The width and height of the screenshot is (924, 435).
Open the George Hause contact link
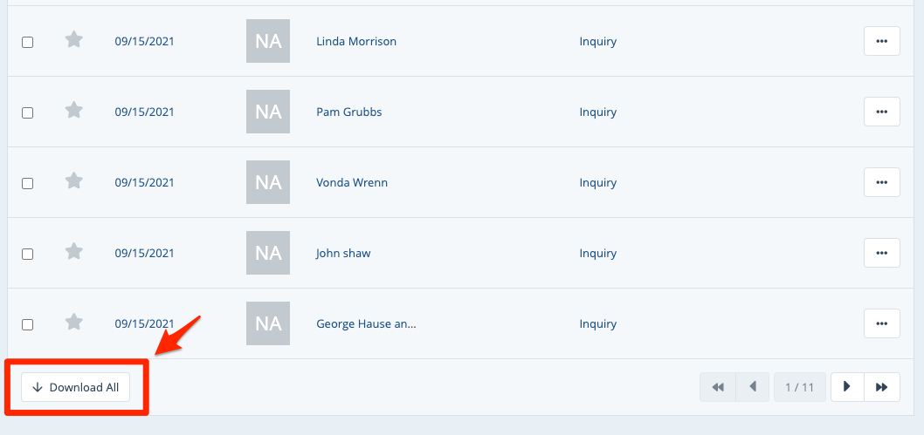click(366, 324)
